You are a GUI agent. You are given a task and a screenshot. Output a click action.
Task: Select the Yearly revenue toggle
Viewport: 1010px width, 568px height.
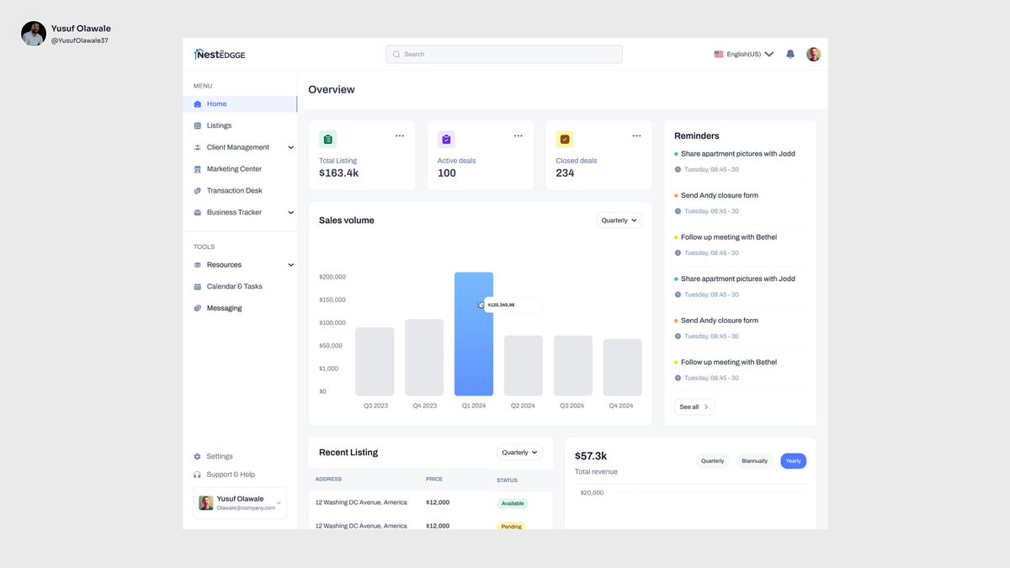[x=792, y=460]
